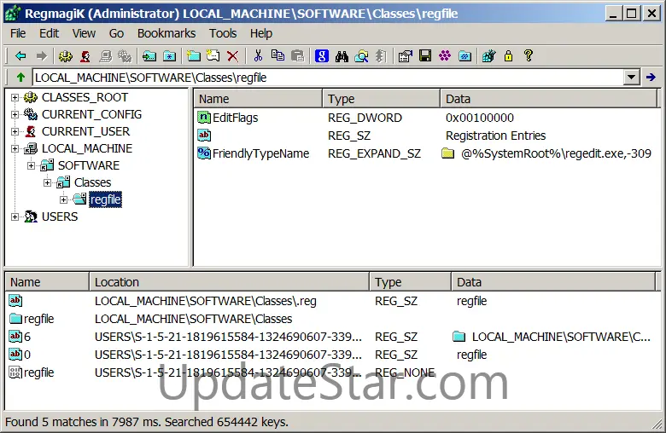
Task: Open the File menu
Action: 18,33
